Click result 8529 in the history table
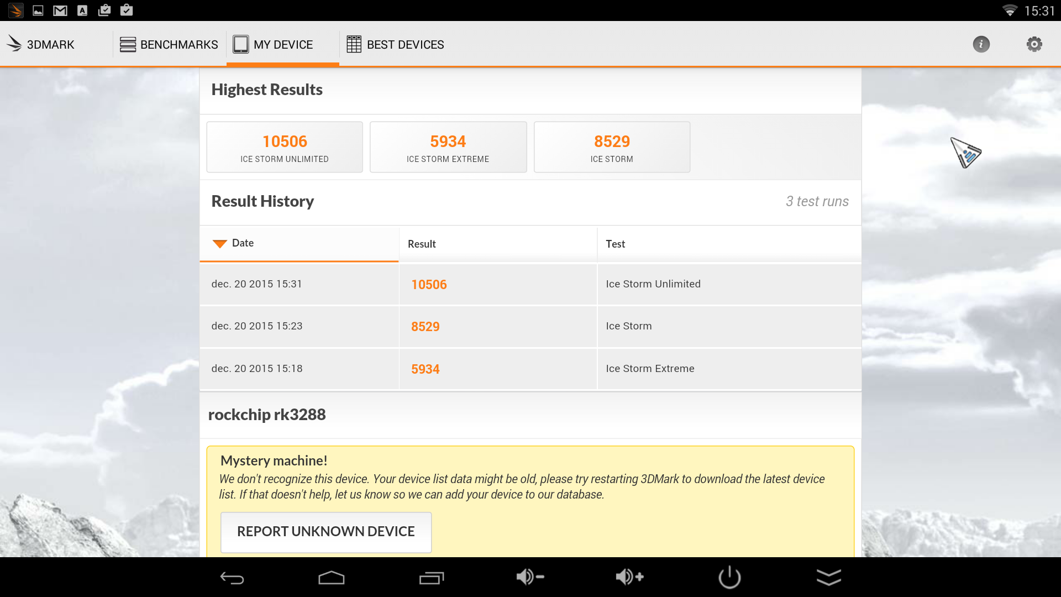The image size is (1061, 597). (425, 327)
